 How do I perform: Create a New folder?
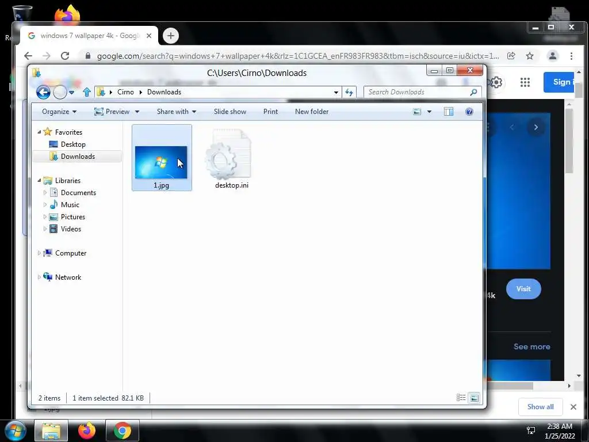coord(312,112)
